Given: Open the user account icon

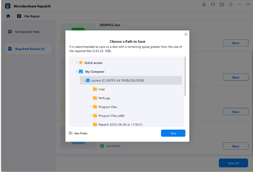Looking at the screenshot, I should pyautogui.click(x=204, y=5).
